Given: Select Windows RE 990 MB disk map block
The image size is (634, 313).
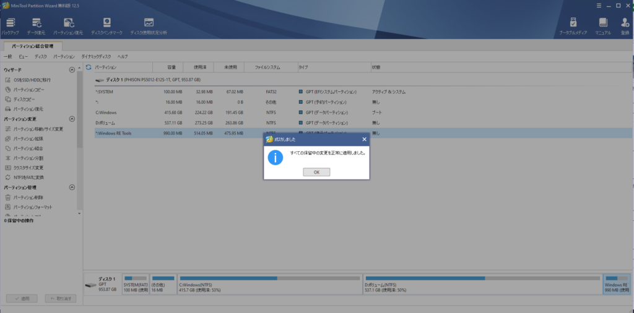Looking at the screenshot, I should (x=617, y=285).
